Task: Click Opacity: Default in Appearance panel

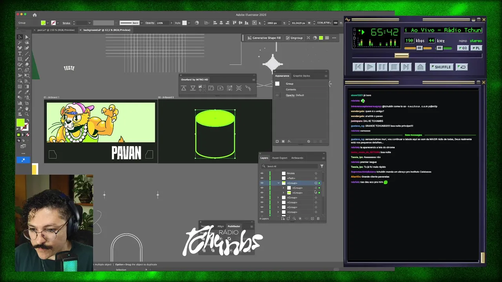Action: pyautogui.click(x=295, y=95)
